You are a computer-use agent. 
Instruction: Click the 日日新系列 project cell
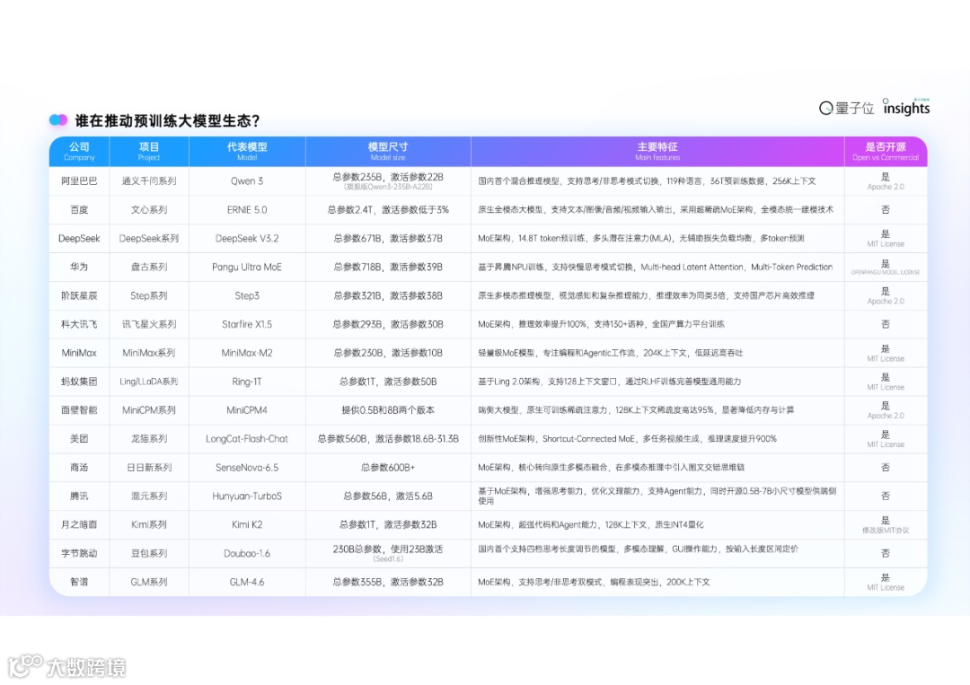point(149,468)
